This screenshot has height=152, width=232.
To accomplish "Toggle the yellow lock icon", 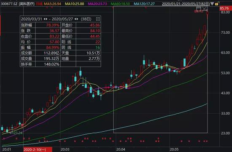I will click(217, 4).
